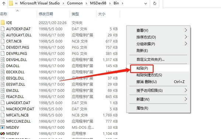Select the MSDEV MS-DOS application icon
Viewport: 221px width, 139px height.
[3, 128]
